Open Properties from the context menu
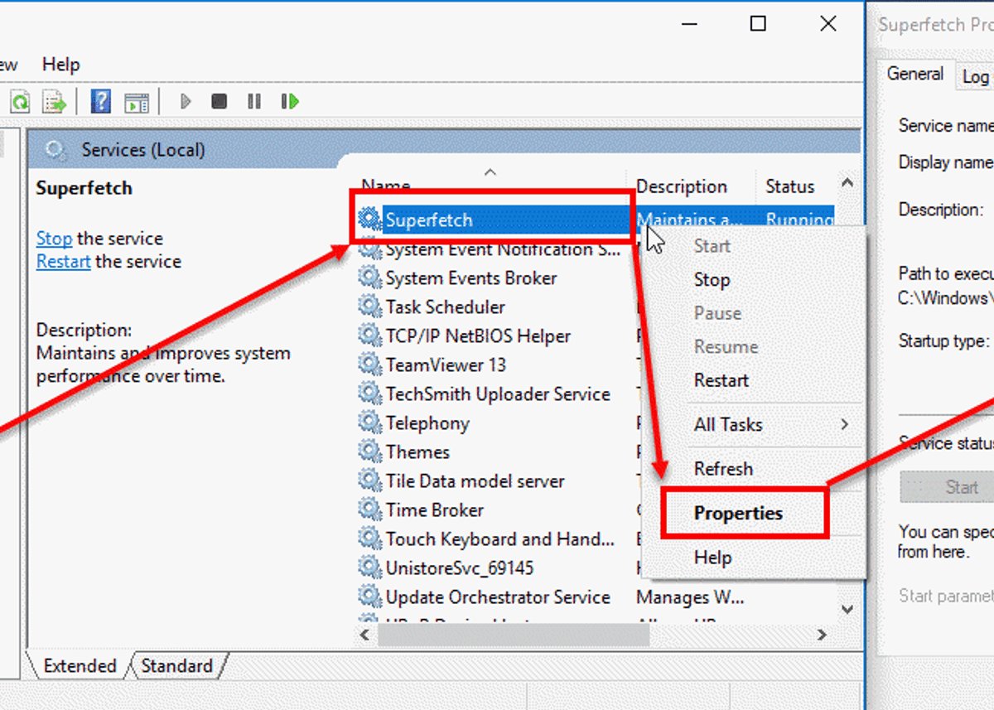Screen dimensions: 994x710 [x=738, y=513]
